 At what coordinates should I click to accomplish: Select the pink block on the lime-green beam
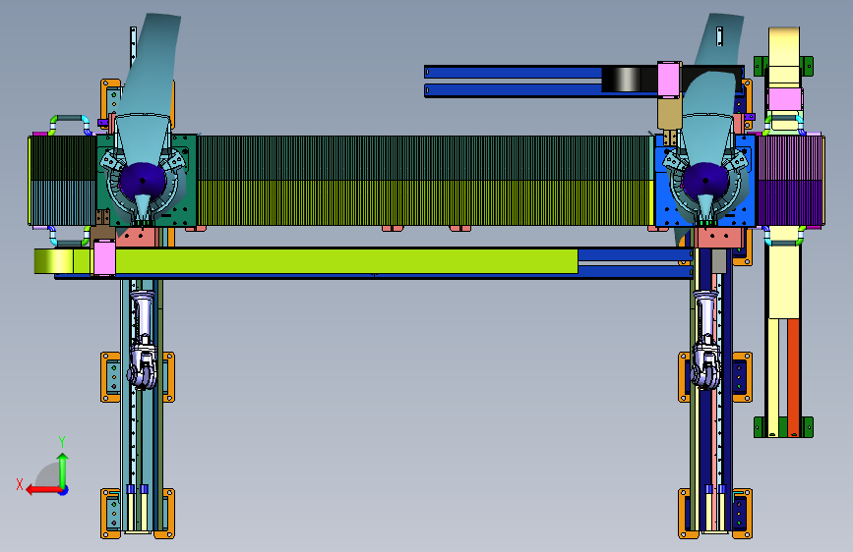point(104,258)
